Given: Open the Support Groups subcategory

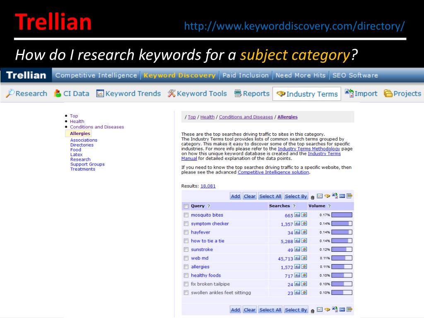Looking at the screenshot, I should point(87,164).
